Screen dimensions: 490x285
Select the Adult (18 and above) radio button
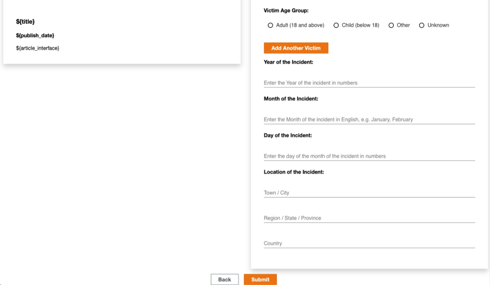click(270, 25)
